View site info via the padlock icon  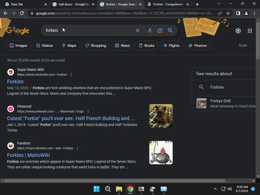click(32, 13)
